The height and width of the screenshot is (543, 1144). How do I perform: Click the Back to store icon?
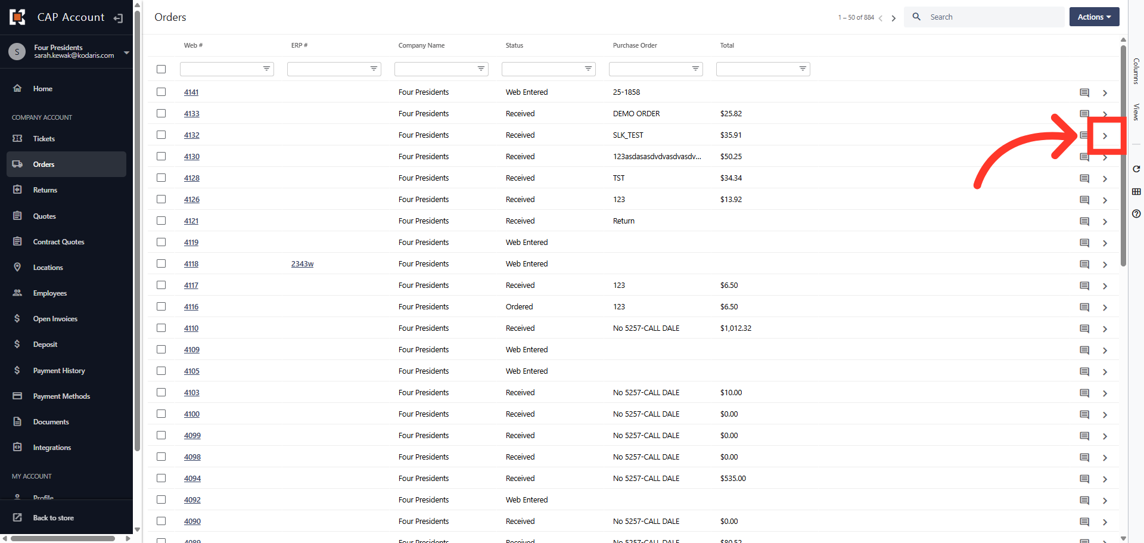pyautogui.click(x=17, y=517)
